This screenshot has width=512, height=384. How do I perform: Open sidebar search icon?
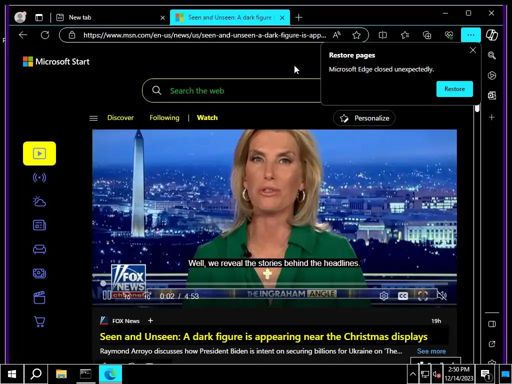[492, 55]
